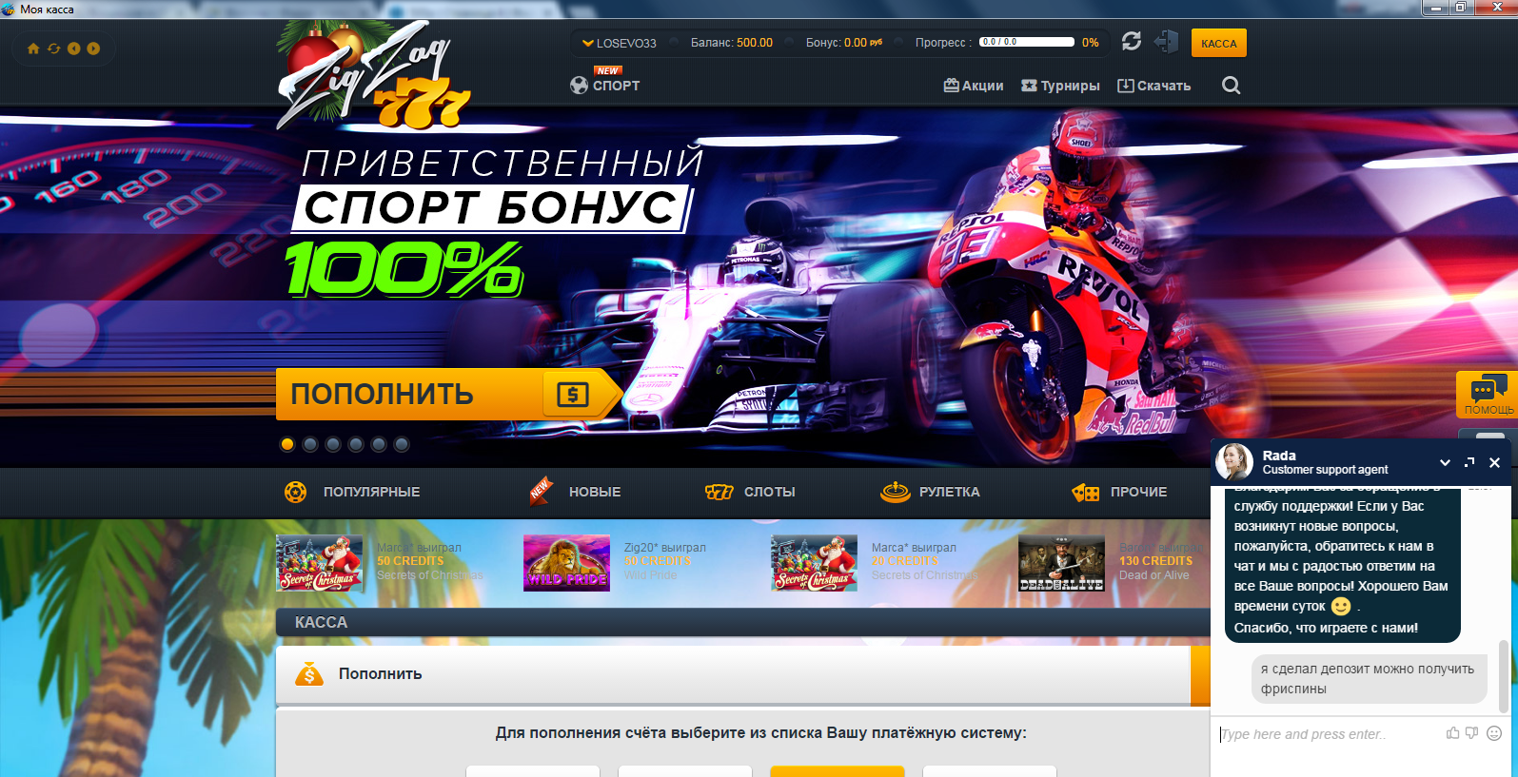Click the progress bar showing 0%
The image size is (1518, 777).
point(1027,42)
